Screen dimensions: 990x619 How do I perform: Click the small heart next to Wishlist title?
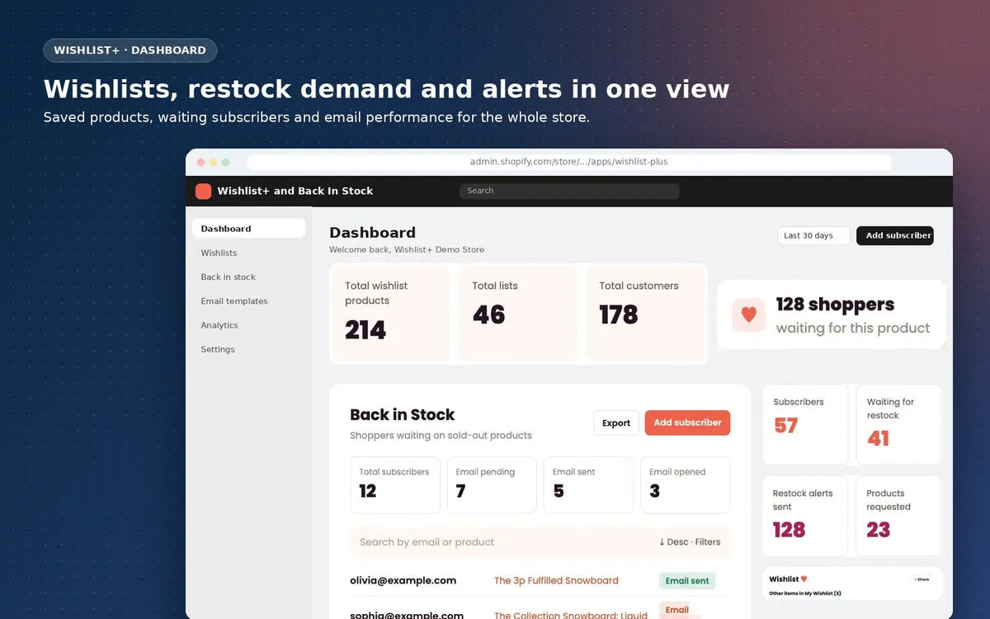coord(804,579)
